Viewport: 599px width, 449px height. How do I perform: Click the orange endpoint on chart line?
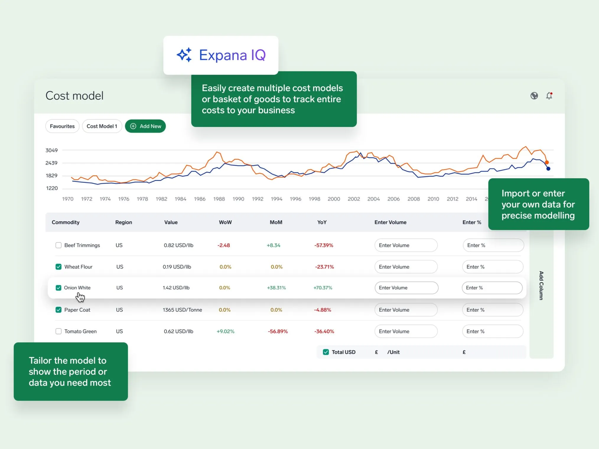coord(547,162)
